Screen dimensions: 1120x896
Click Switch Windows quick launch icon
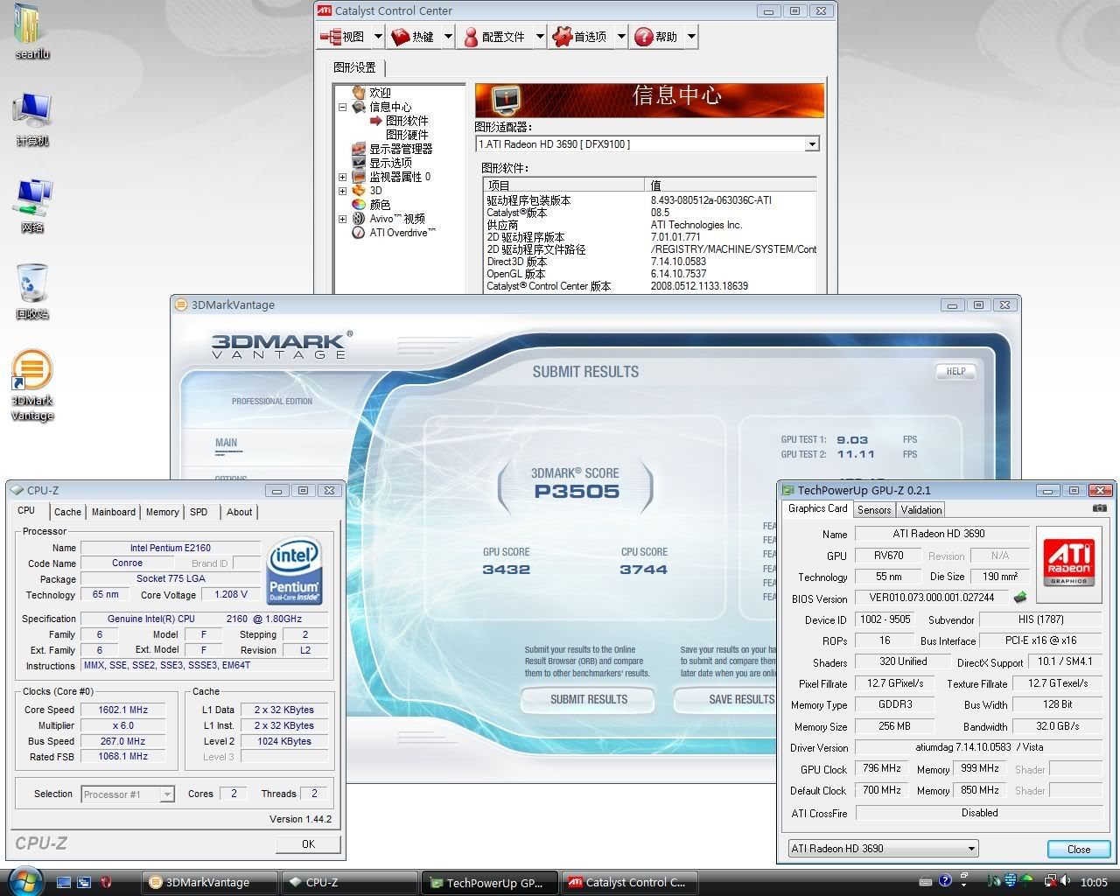coord(84,882)
